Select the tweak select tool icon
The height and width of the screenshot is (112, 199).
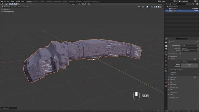pyautogui.click(x=7, y=4)
